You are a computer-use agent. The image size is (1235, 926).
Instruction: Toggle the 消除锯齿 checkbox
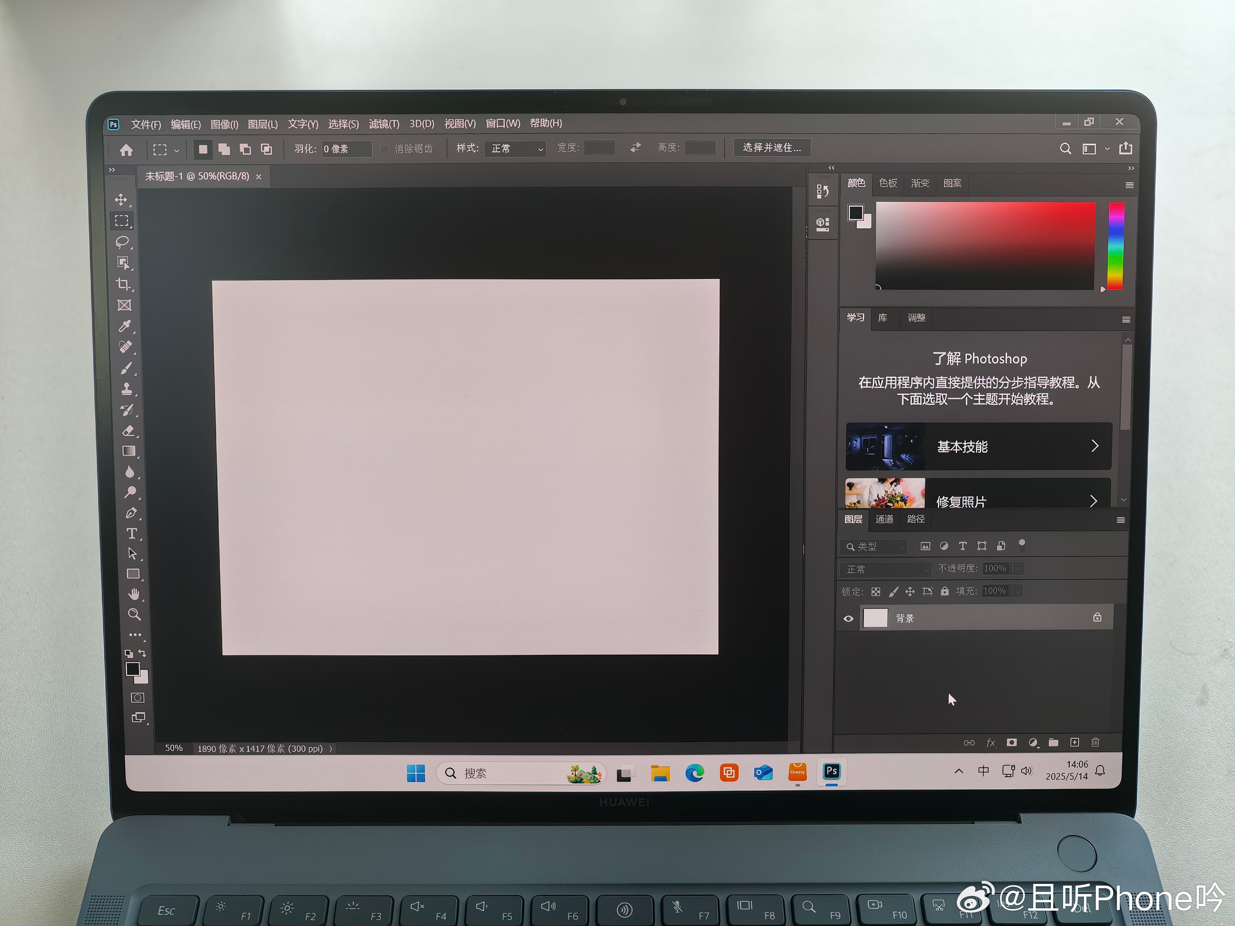[384, 149]
